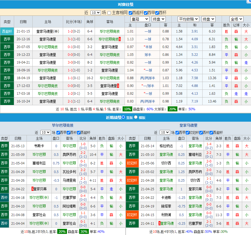Open the 终盘 dropdown beside 平均欧赔
Viewport: 251px width, 235px height.
click(208, 19)
